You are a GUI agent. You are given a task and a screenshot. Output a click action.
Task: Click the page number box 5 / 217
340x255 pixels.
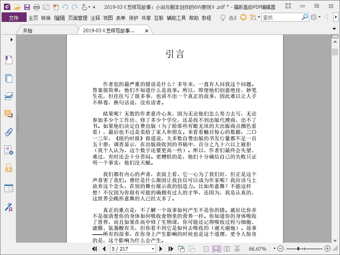[131, 249]
